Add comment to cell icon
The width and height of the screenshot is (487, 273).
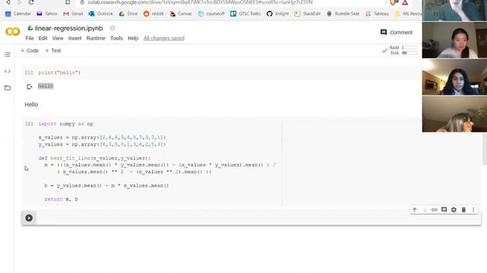[444, 210]
